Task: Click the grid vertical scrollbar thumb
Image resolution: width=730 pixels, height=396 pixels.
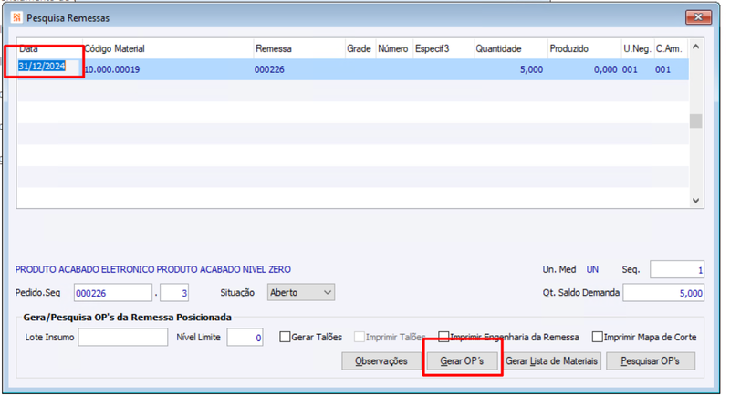Action: pos(695,121)
